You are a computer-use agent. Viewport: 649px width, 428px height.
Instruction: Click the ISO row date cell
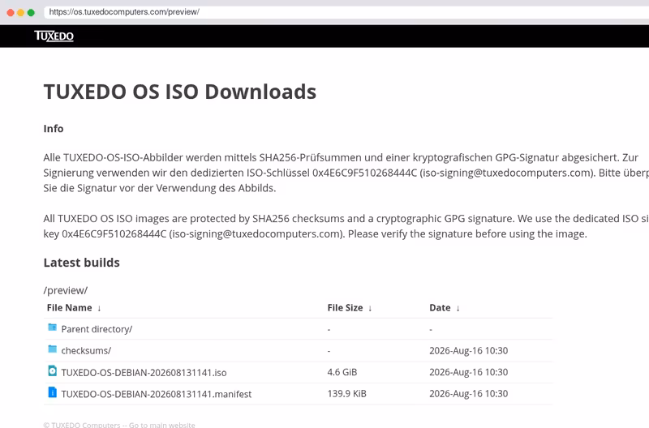click(469, 372)
